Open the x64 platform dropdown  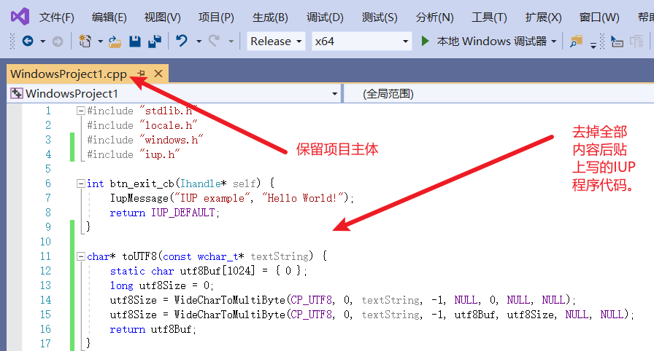click(361, 42)
